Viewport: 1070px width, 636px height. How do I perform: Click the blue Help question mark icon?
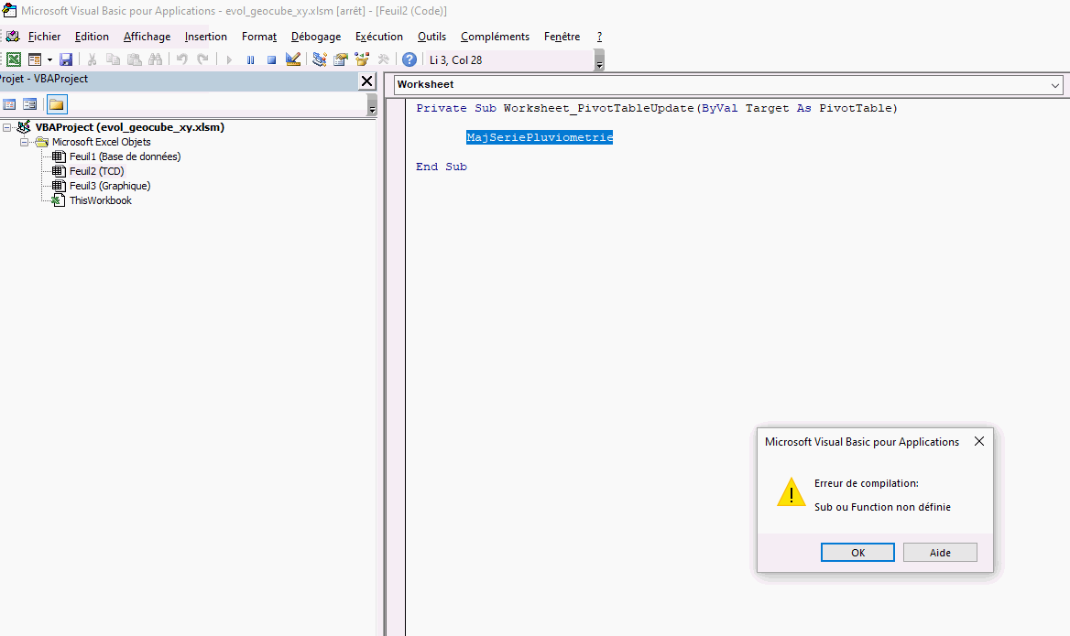click(409, 59)
